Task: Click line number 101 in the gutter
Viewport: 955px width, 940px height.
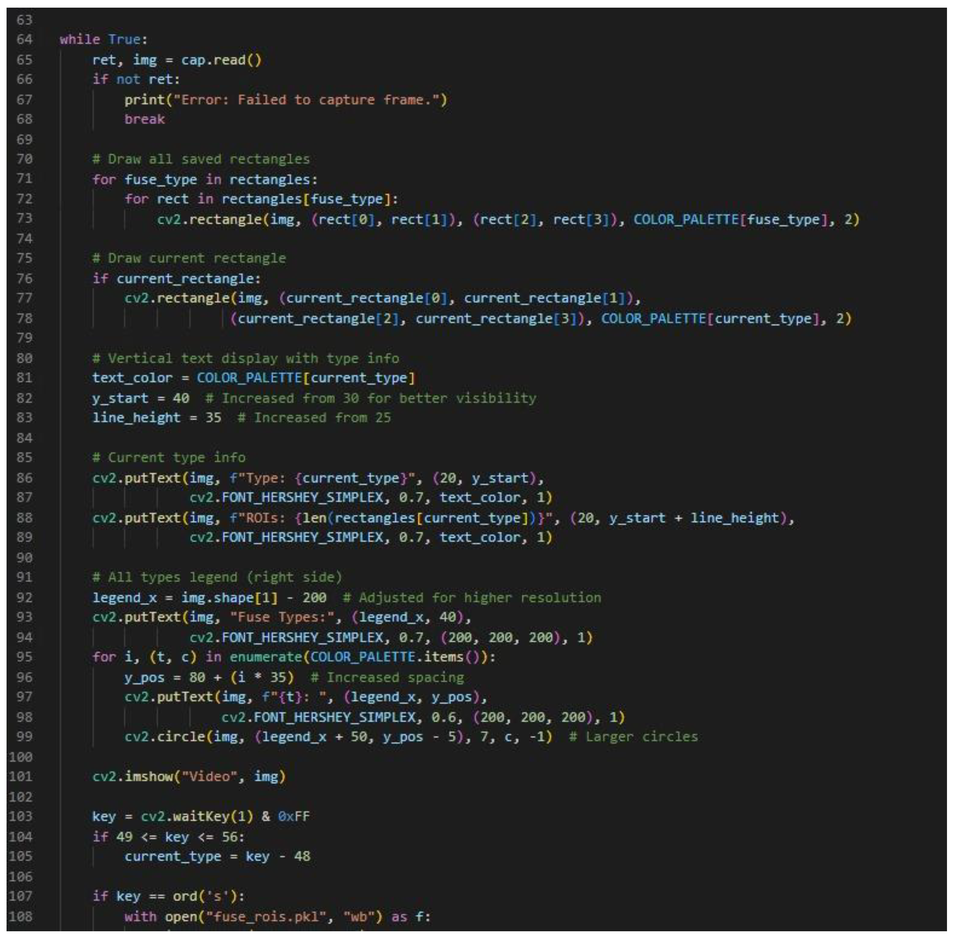Action: click(21, 777)
